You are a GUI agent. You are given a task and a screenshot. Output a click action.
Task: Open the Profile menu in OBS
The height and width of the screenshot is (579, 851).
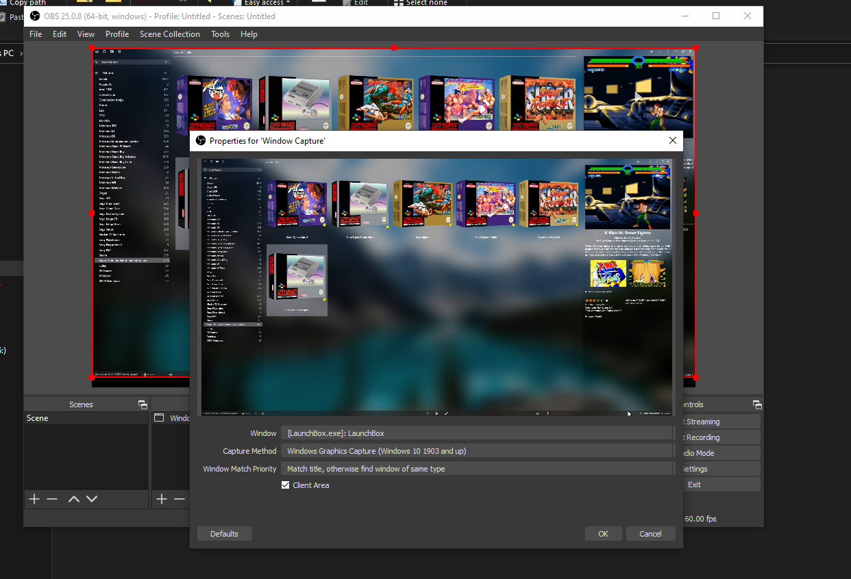[x=117, y=34]
